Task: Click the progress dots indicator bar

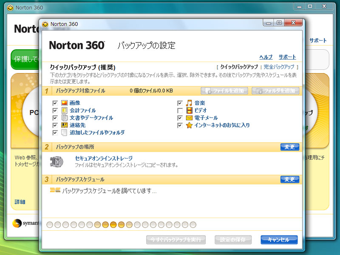Action: (121, 225)
